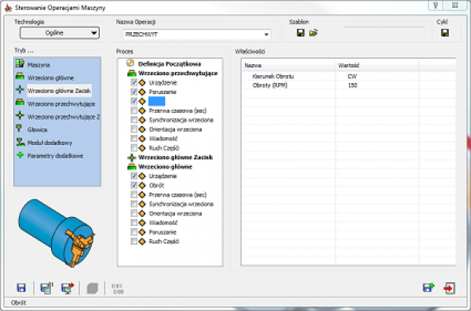Toggle checkbox of the highlighted blue Proces item
The image size is (471, 311).
[x=134, y=101]
